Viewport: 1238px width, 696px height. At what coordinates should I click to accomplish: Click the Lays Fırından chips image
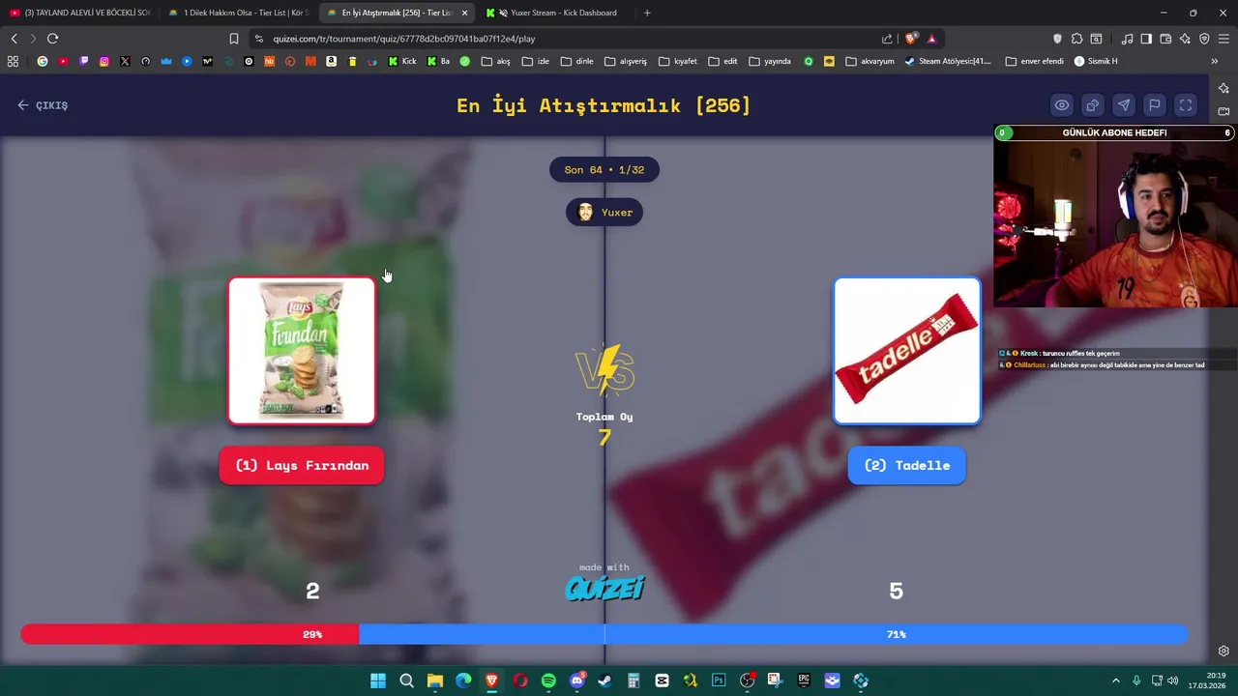(302, 351)
